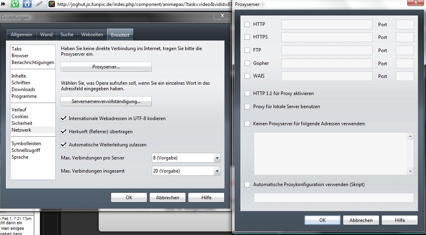426x235 pixels.
Task: Switch to the Allgemein tab
Action: click(21, 35)
